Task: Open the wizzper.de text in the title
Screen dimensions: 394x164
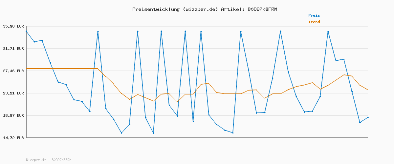Action: click(x=200, y=9)
